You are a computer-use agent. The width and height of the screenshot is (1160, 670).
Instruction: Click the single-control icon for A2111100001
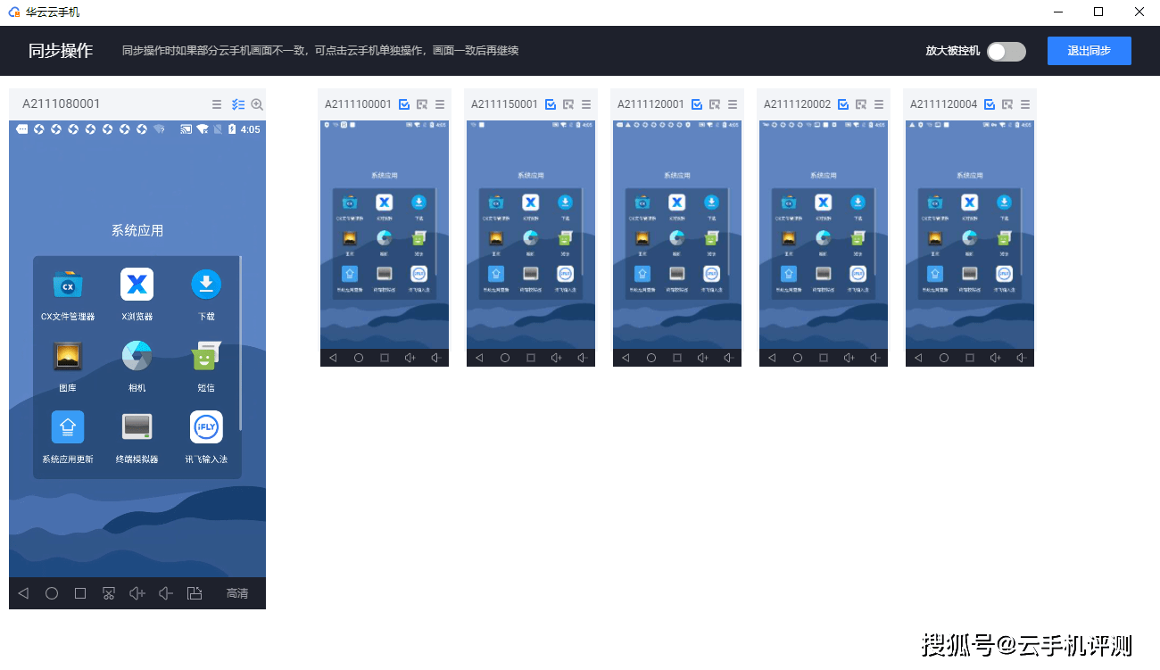422,104
